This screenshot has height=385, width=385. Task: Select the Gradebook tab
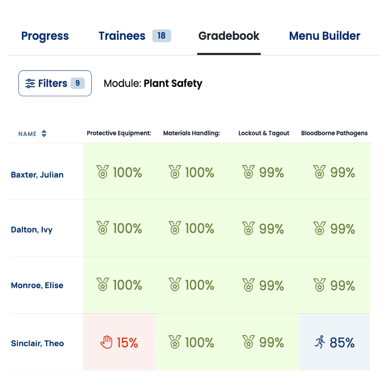229,36
